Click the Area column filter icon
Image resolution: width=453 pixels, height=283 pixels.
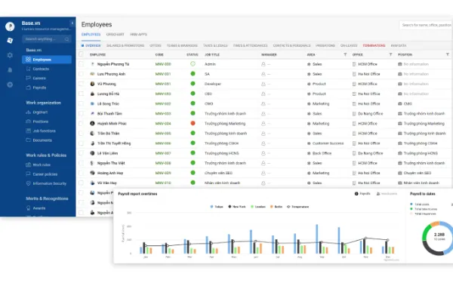345,54
